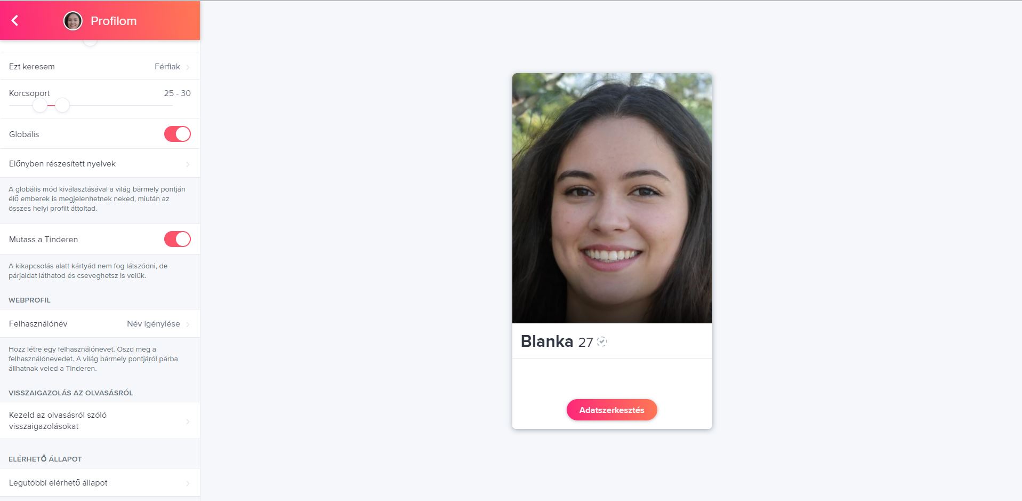Click the Név igénylése link

pyautogui.click(x=154, y=324)
